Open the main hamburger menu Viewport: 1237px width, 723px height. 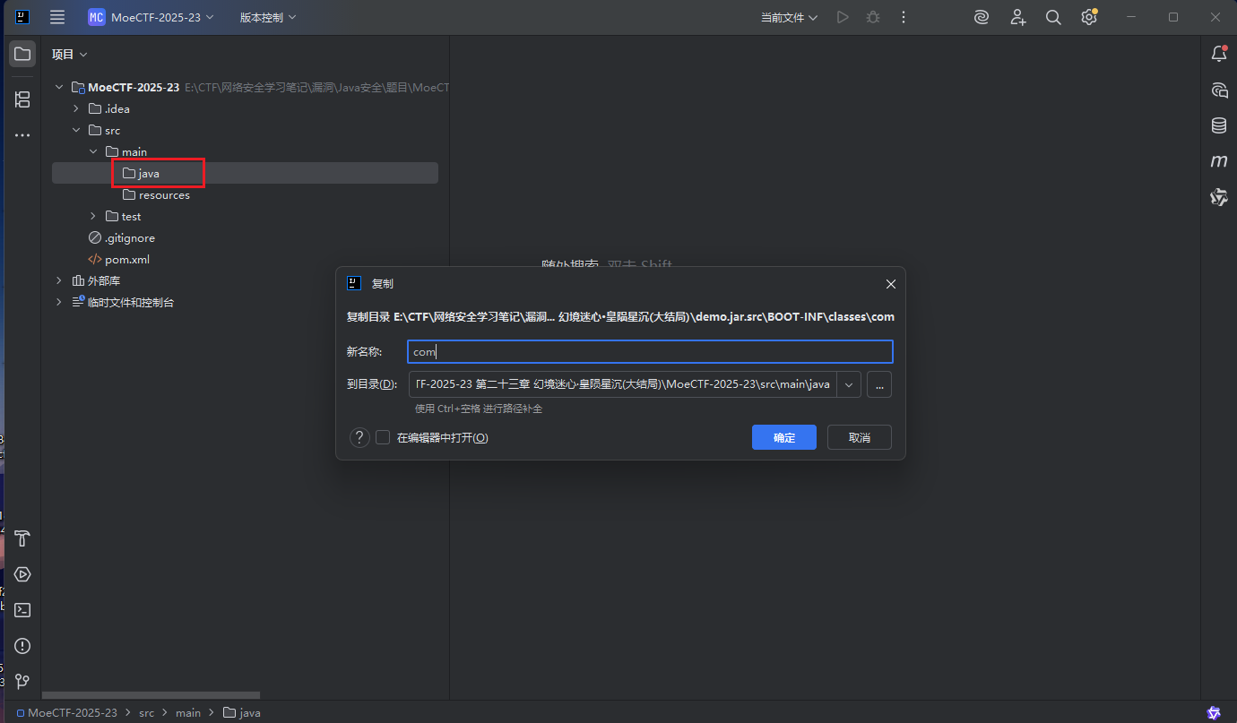(x=57, y=17)
